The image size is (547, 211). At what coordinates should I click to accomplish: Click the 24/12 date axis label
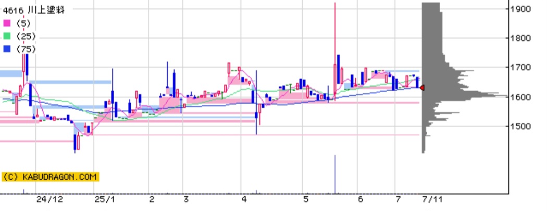pos(49,200)
